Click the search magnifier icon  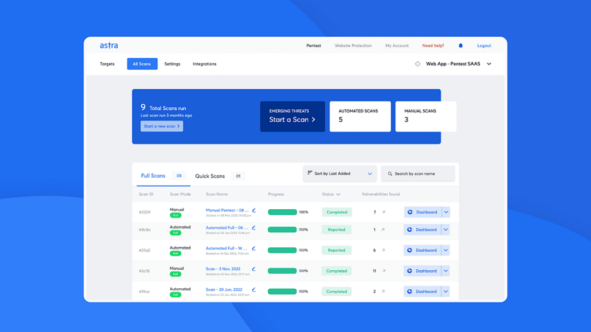pos(390,174)
